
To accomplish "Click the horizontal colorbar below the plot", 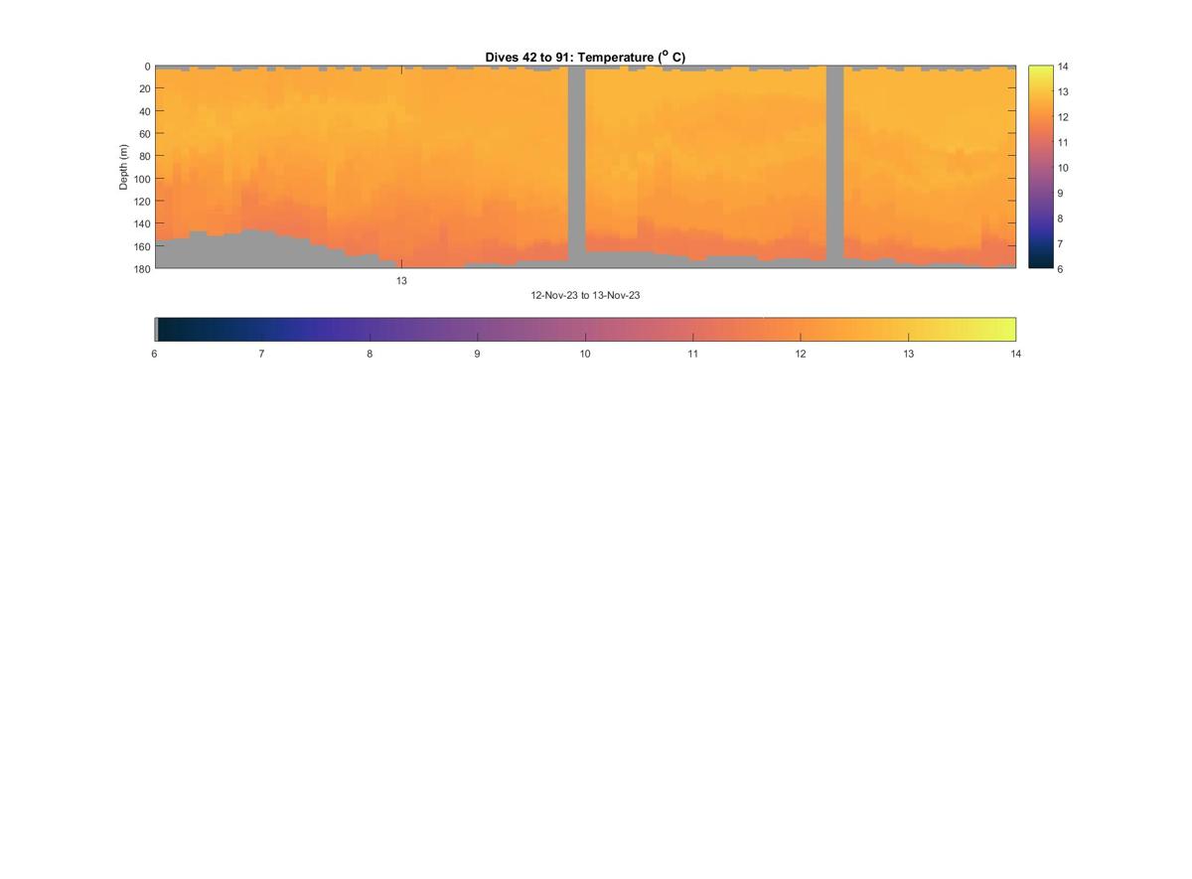I will pyautogui.click(x=585, y=329).
